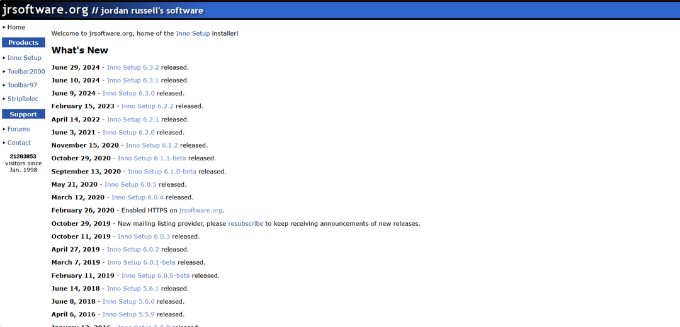The height and width of the screenshot is (327, 680).
Task: Open Inno Setup 6.1.1-beta release
Action: click(152, 158)
